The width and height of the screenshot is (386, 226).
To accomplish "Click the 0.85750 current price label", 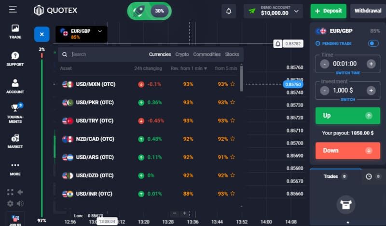I will pyautogui.click(x=293, y=84).
